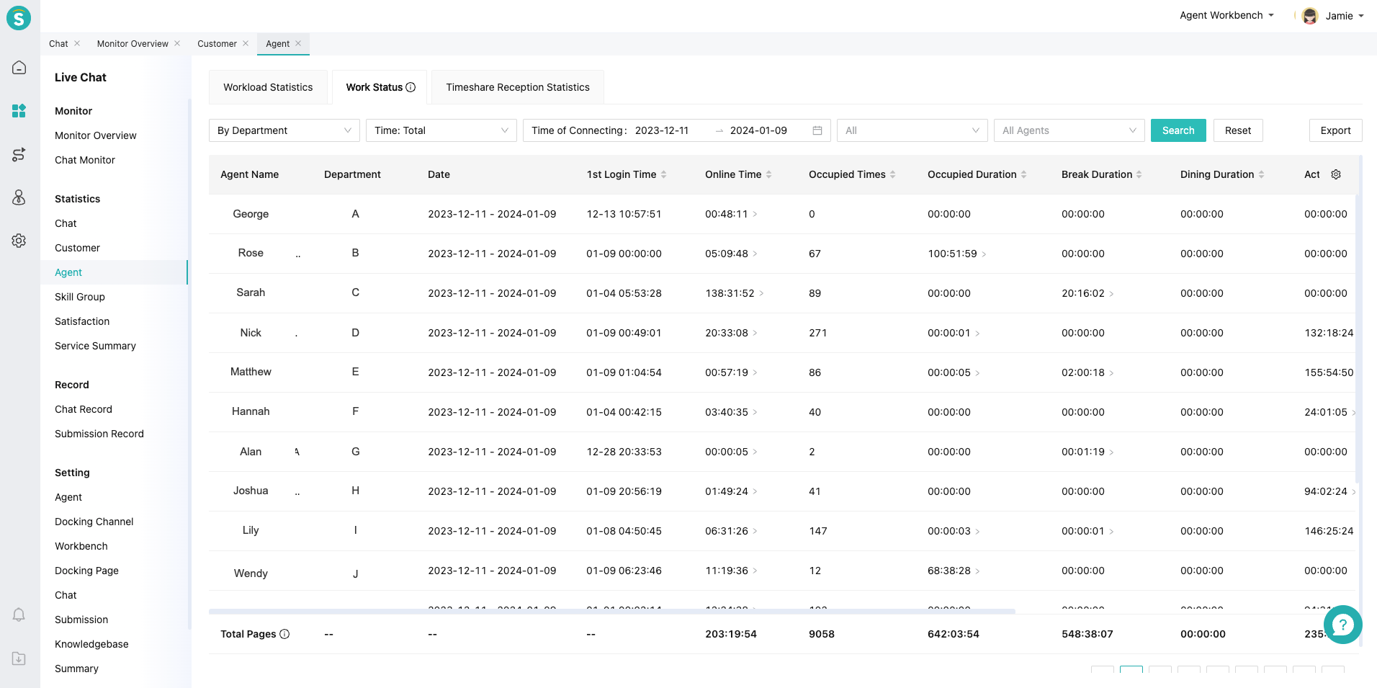Select the dashboard grid icon in sidebar

coord(19,111)
